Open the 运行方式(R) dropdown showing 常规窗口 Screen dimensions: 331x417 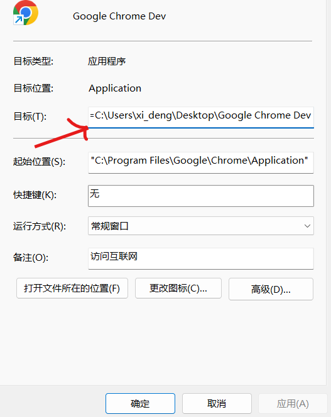click(x=201, y=226)
